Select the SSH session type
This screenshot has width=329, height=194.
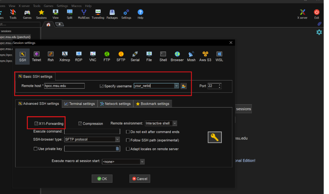point(23,57)
